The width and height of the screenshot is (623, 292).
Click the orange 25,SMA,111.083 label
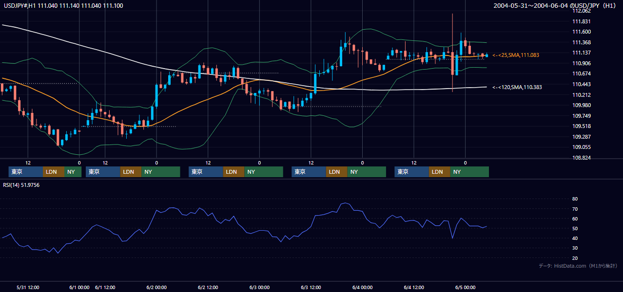[516, 55]
